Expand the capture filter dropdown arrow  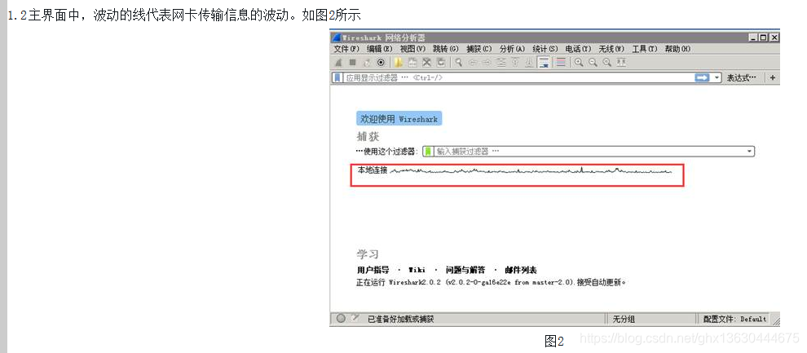tap(751, 152)
